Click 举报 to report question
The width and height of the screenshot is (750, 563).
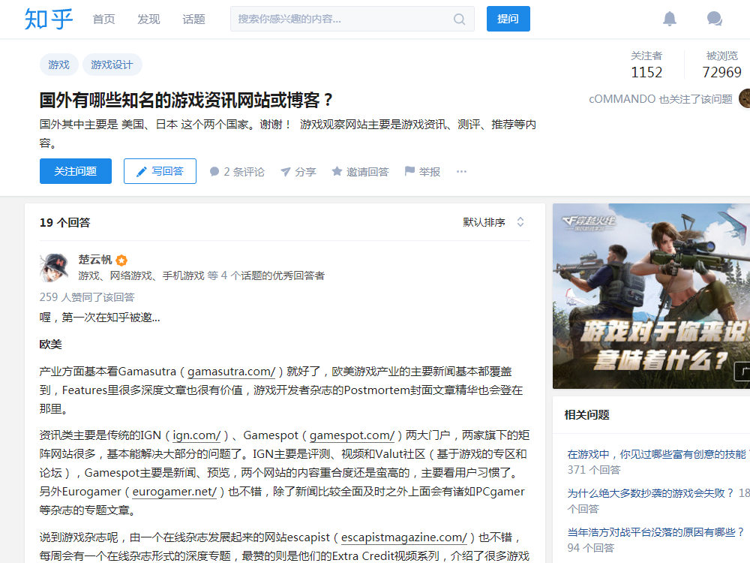(430, 171)
